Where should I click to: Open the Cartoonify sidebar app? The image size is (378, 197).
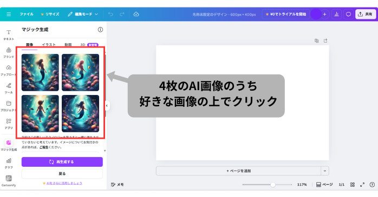tap(9, 181)
